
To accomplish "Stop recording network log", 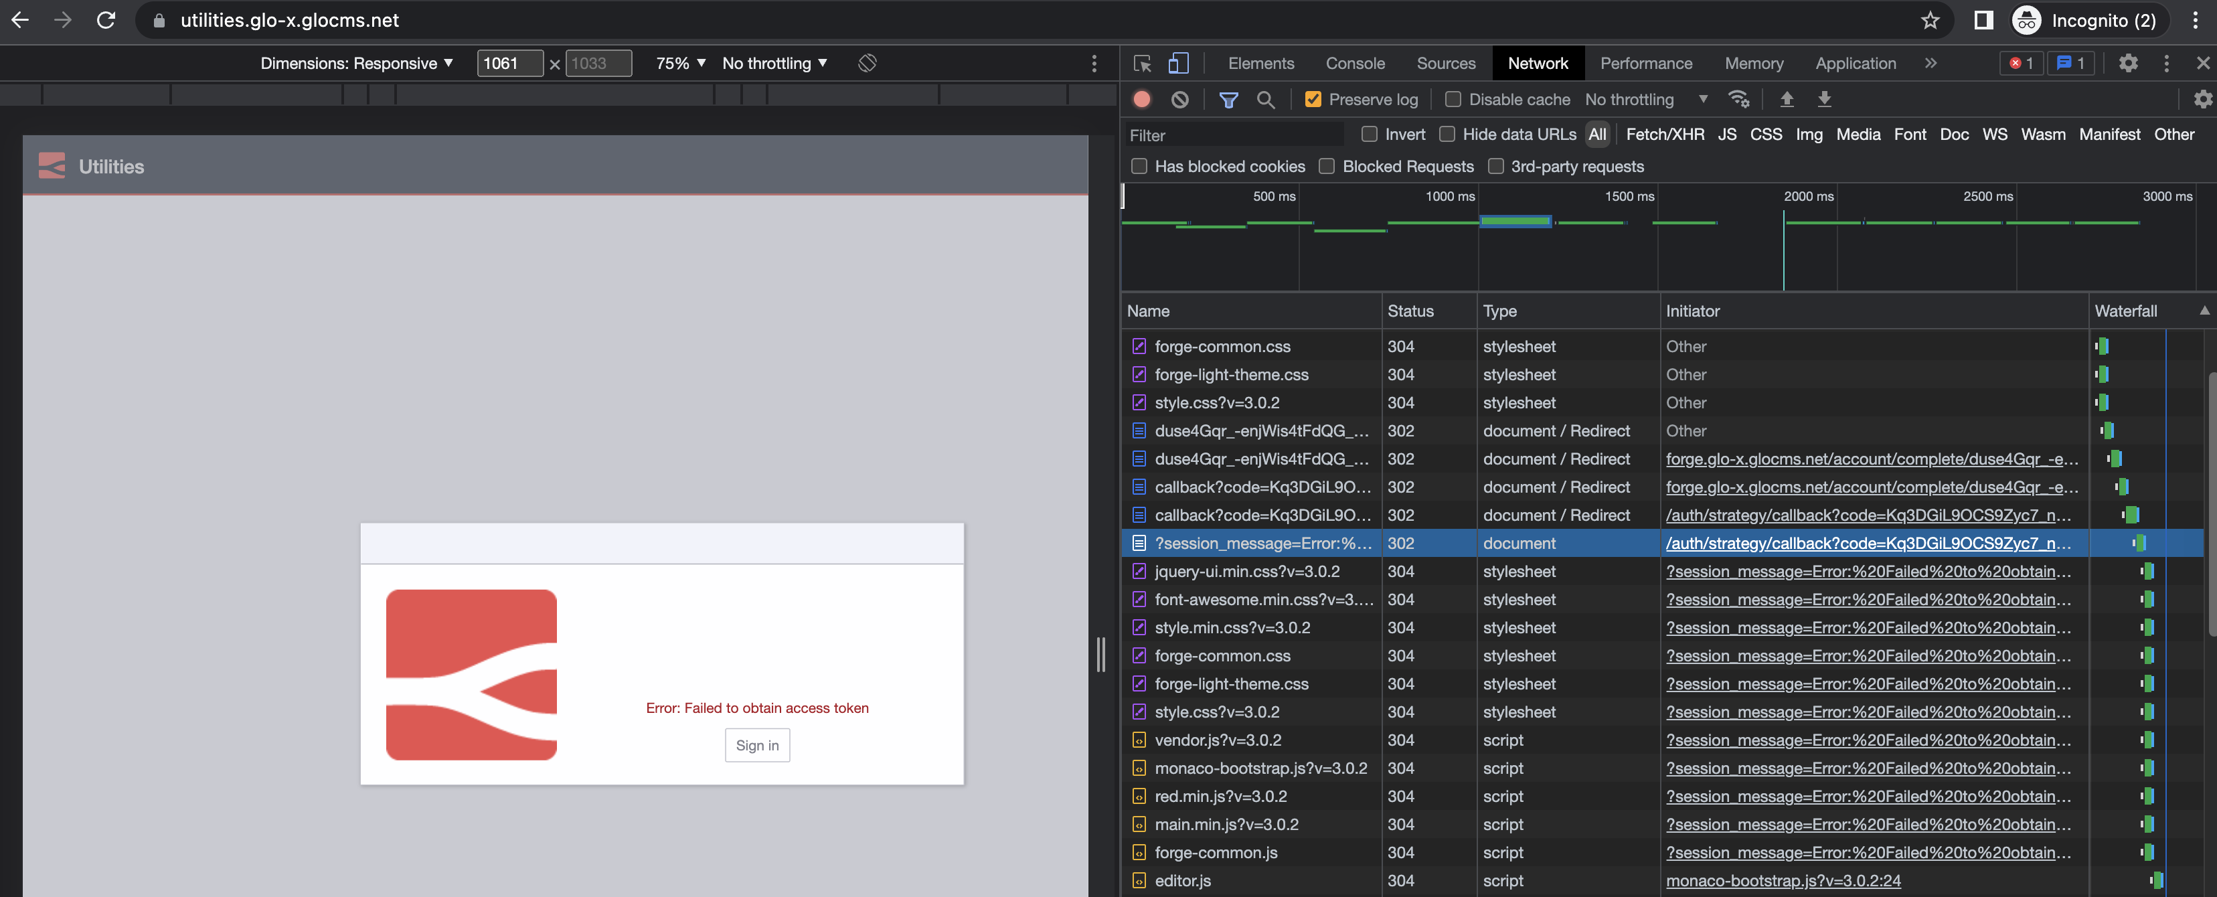I will coord(1142,99).
